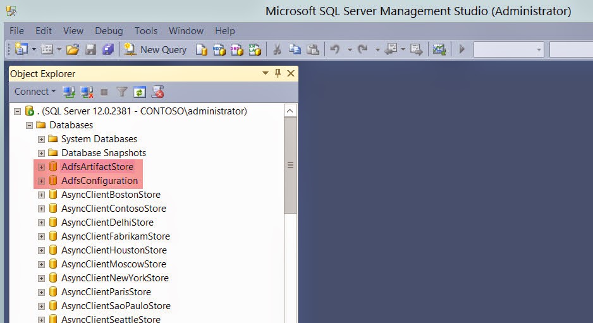Viewport: 593px width, 323px height.
Task: Click the Analysis Services XMLA Query icon
Action: pos(255,49)
